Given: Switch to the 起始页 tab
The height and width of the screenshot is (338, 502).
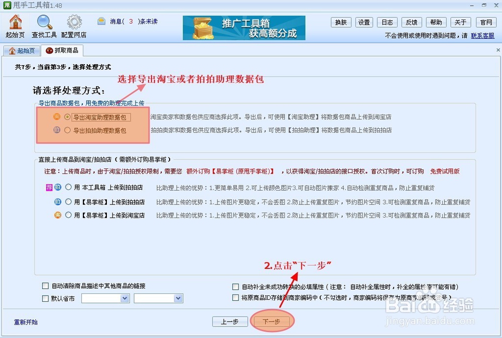Looking at the screenshot, I should tap(21, 50).
